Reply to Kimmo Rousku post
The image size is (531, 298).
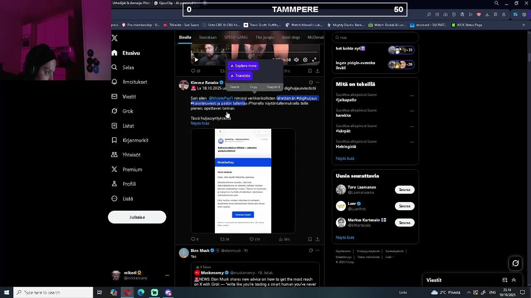pos(195,239)
